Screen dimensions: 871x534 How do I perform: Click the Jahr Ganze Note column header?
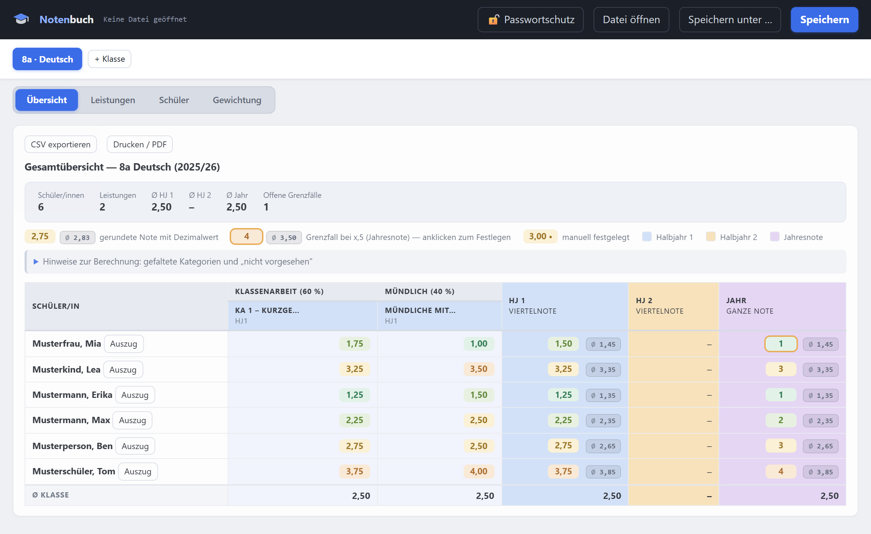point(782,306)
